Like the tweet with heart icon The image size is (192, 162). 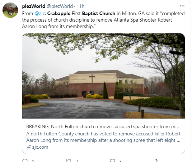112,161
